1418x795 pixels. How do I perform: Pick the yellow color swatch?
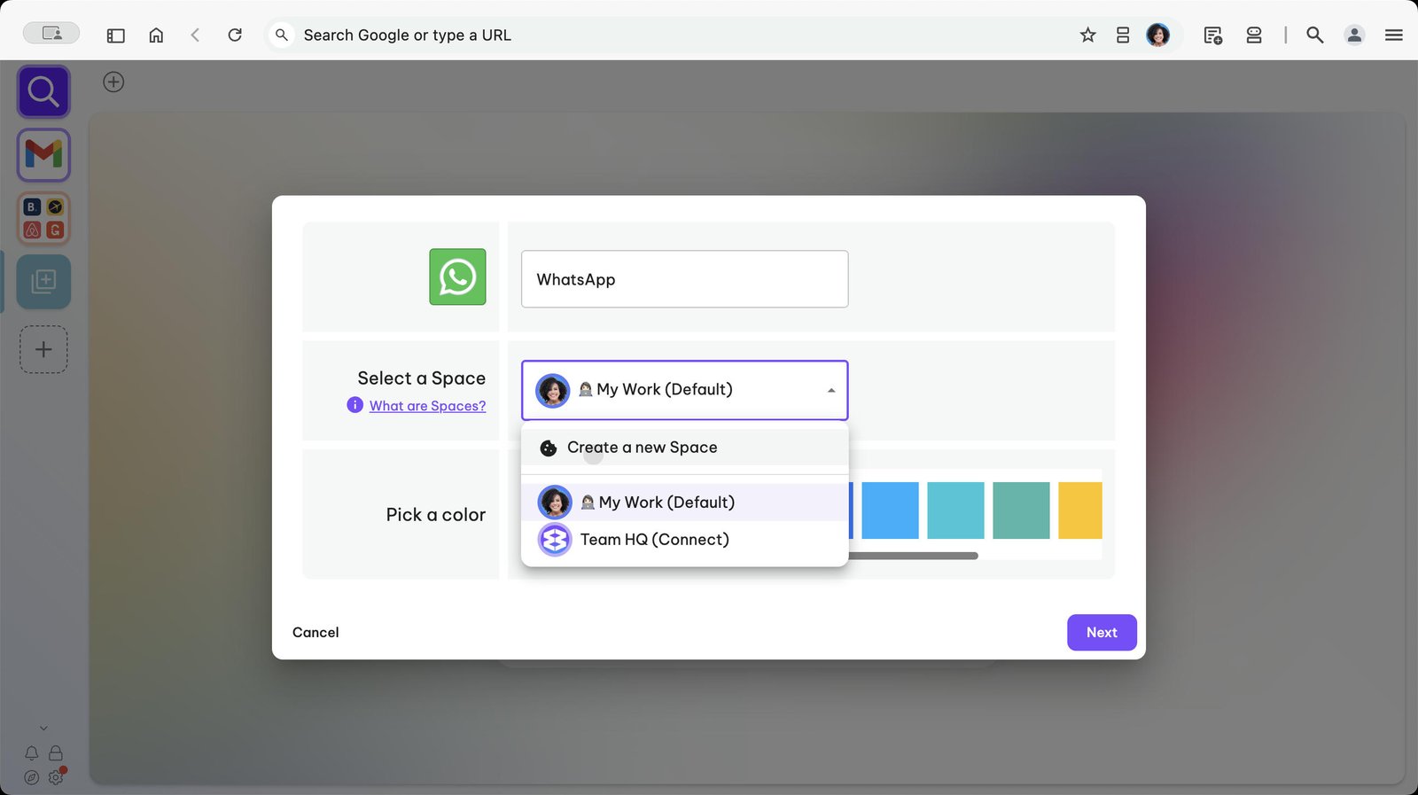pyautogui.click(x=1080, y=511)
